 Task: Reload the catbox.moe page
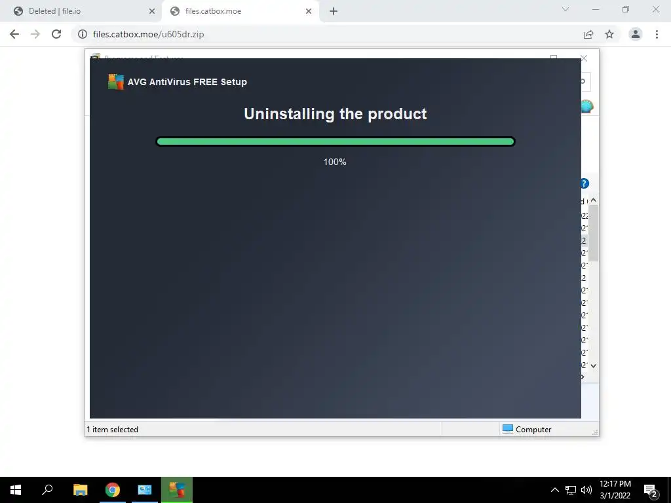(x=56, y=34)
